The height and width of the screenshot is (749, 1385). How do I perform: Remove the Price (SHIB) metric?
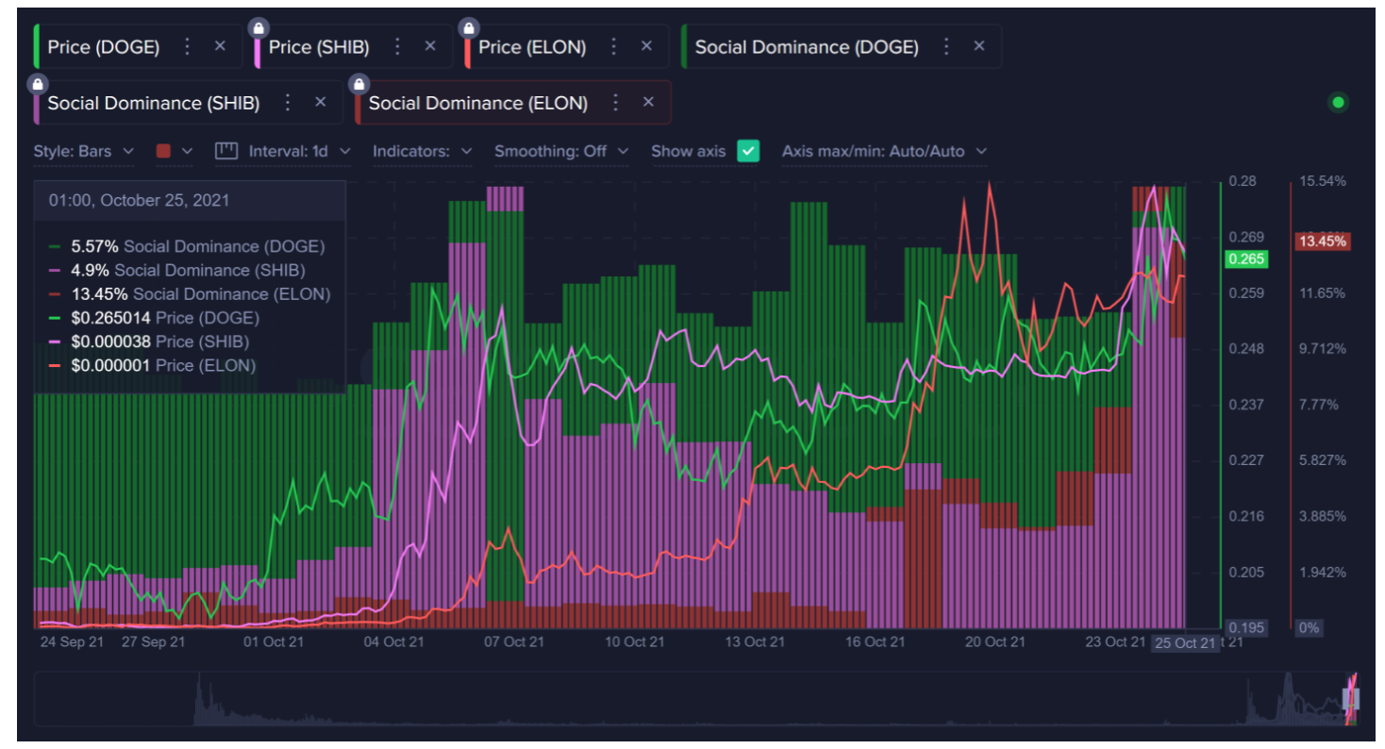[430, 46]
